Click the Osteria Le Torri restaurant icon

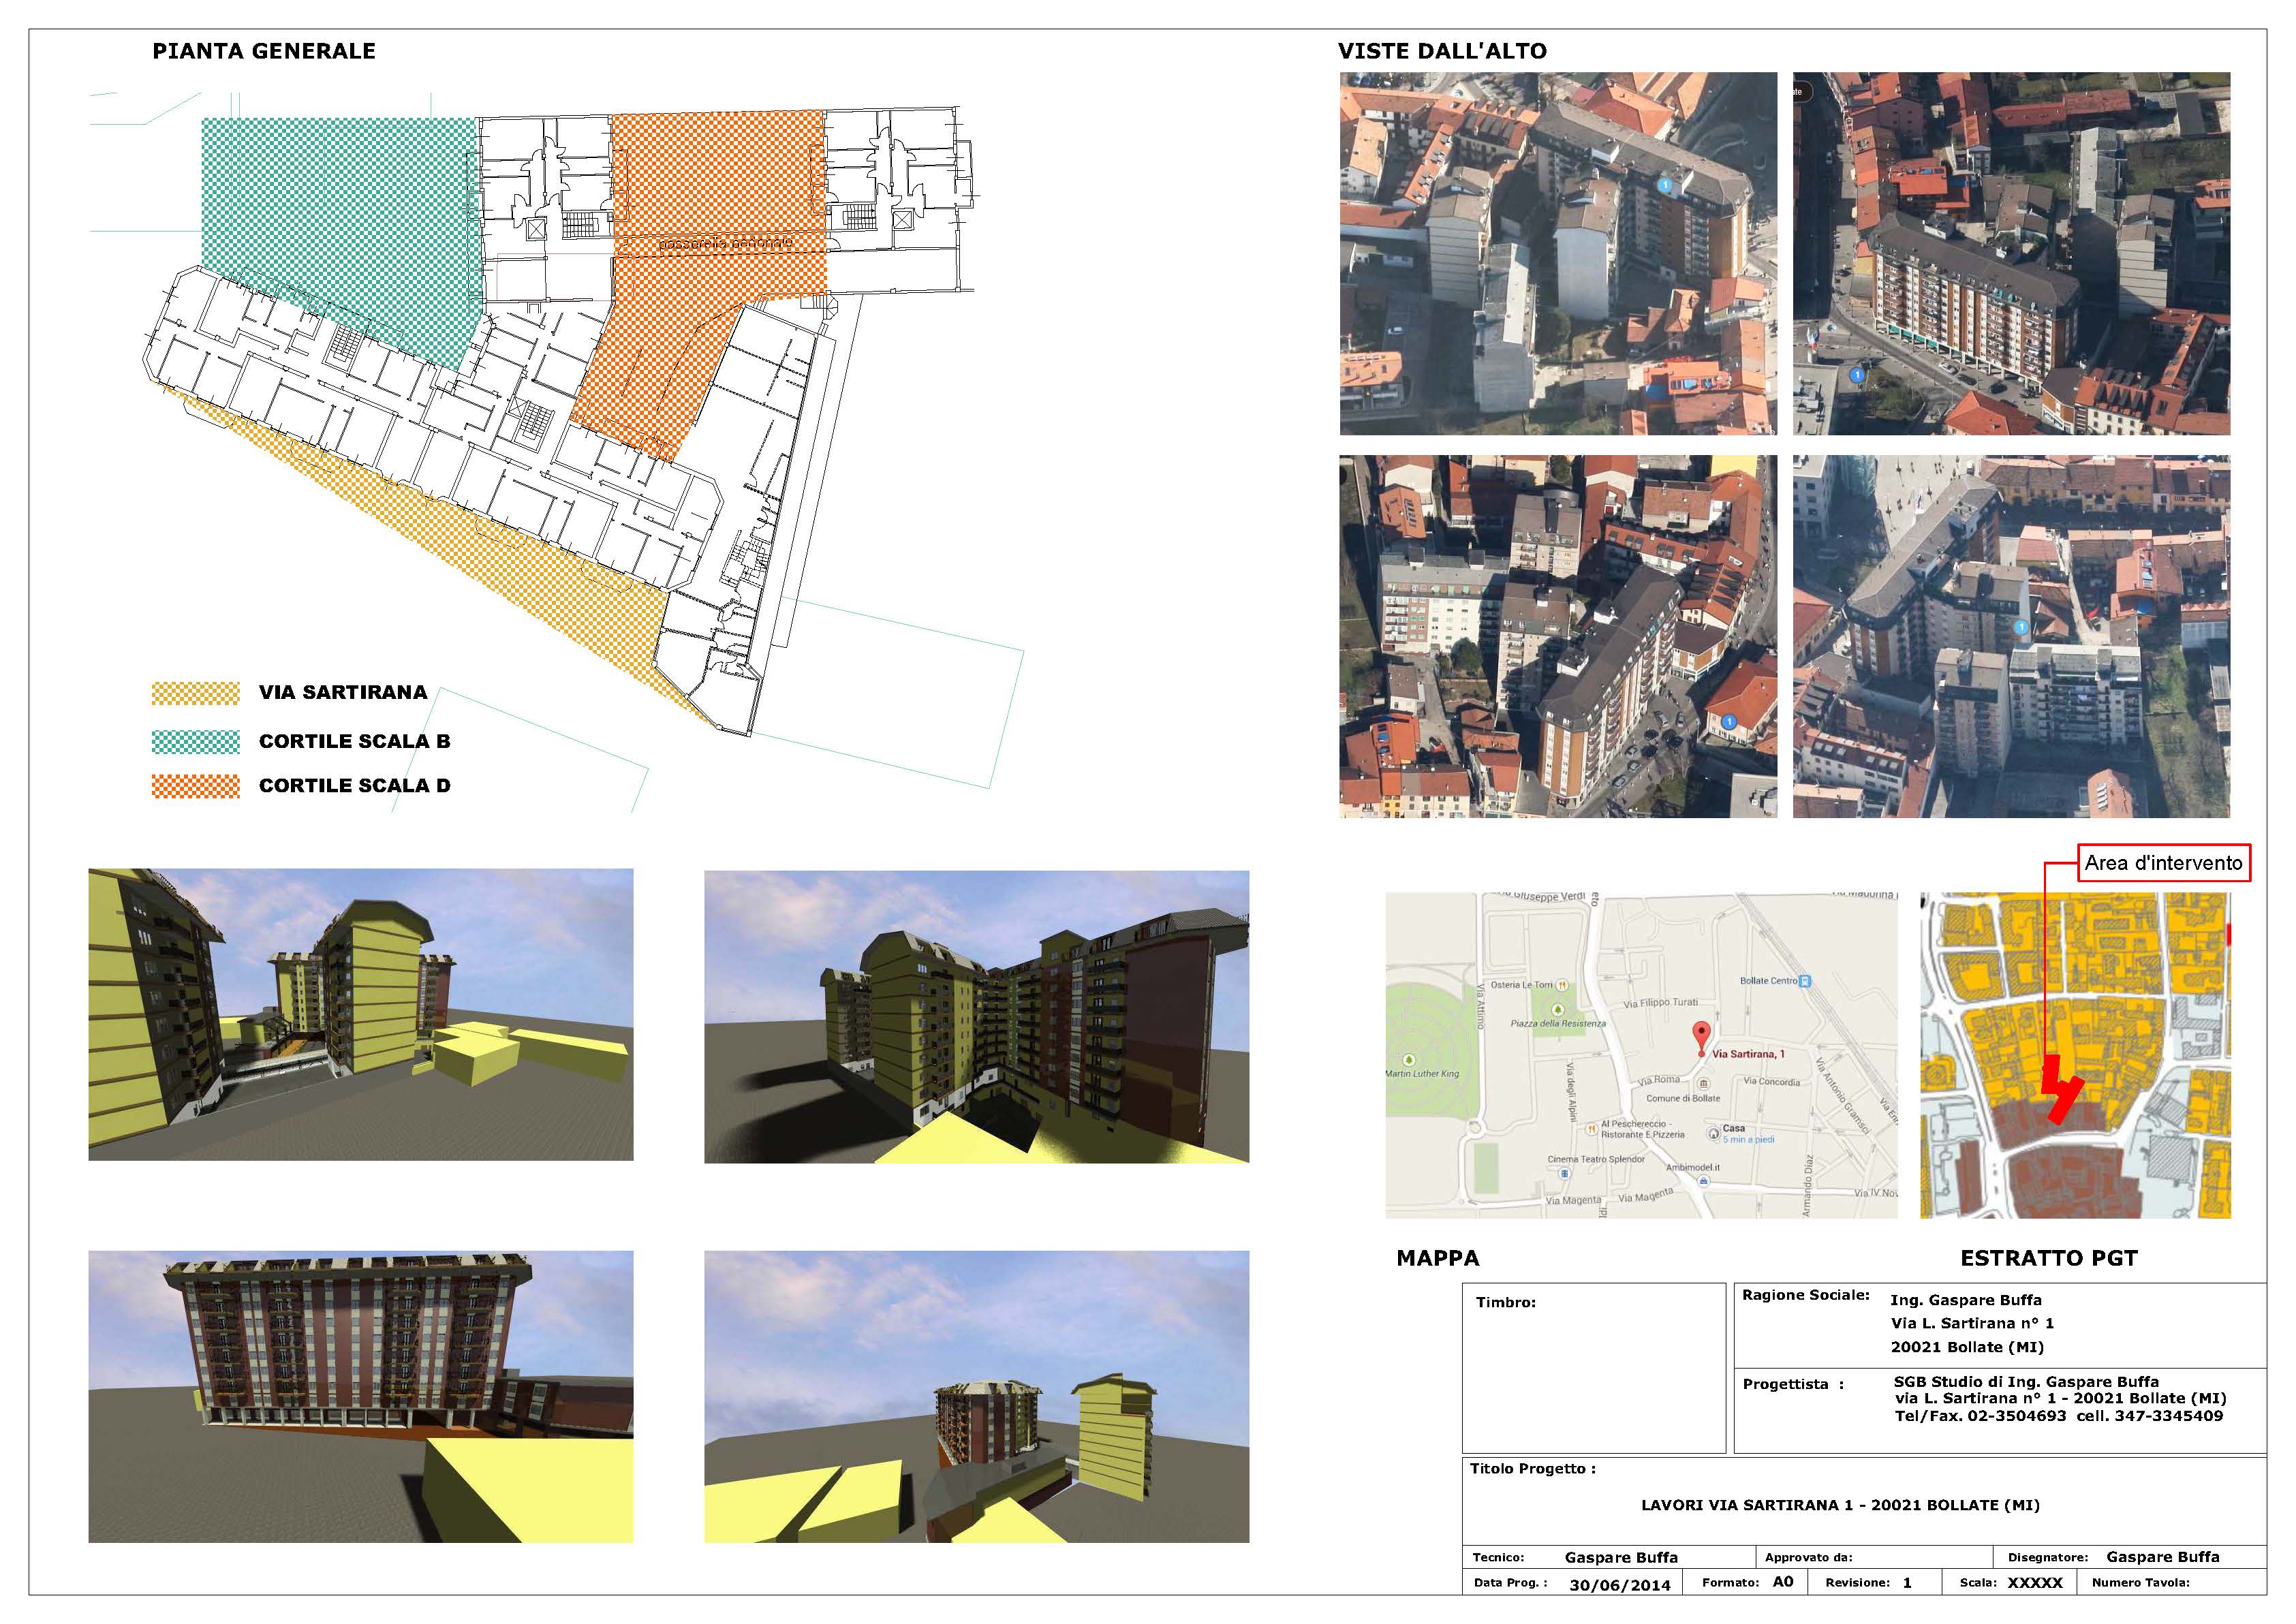click(x=1562, y=985)
